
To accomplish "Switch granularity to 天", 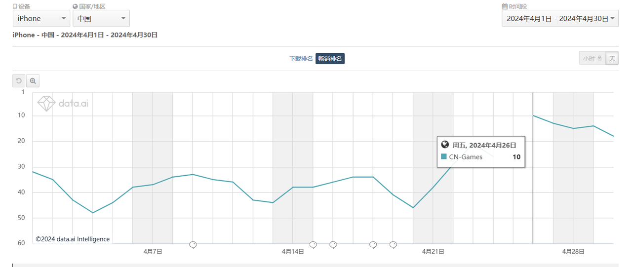I will [612, 58].
